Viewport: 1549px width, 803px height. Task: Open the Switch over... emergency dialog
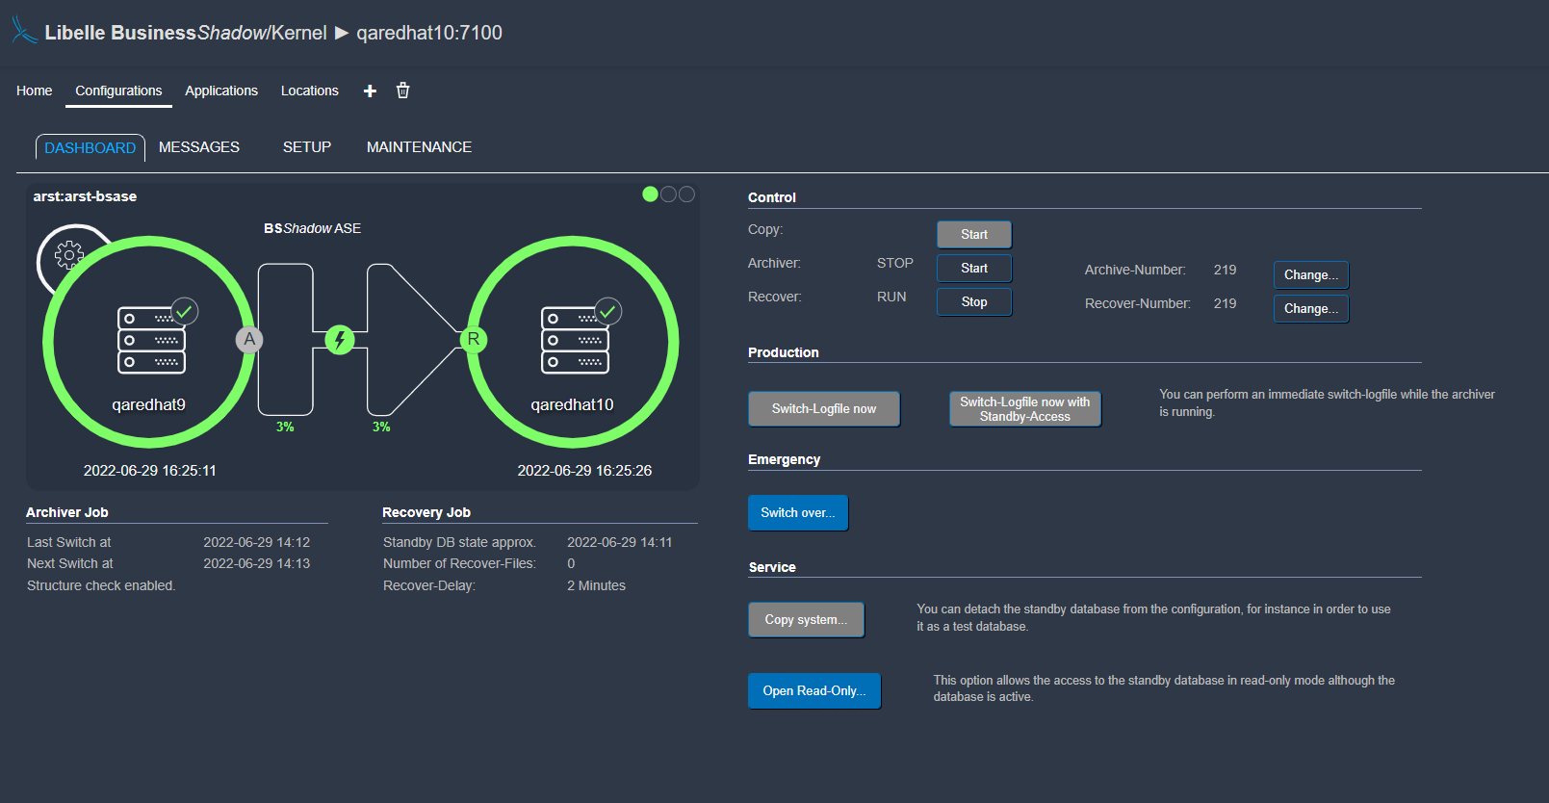click(797, 513)
